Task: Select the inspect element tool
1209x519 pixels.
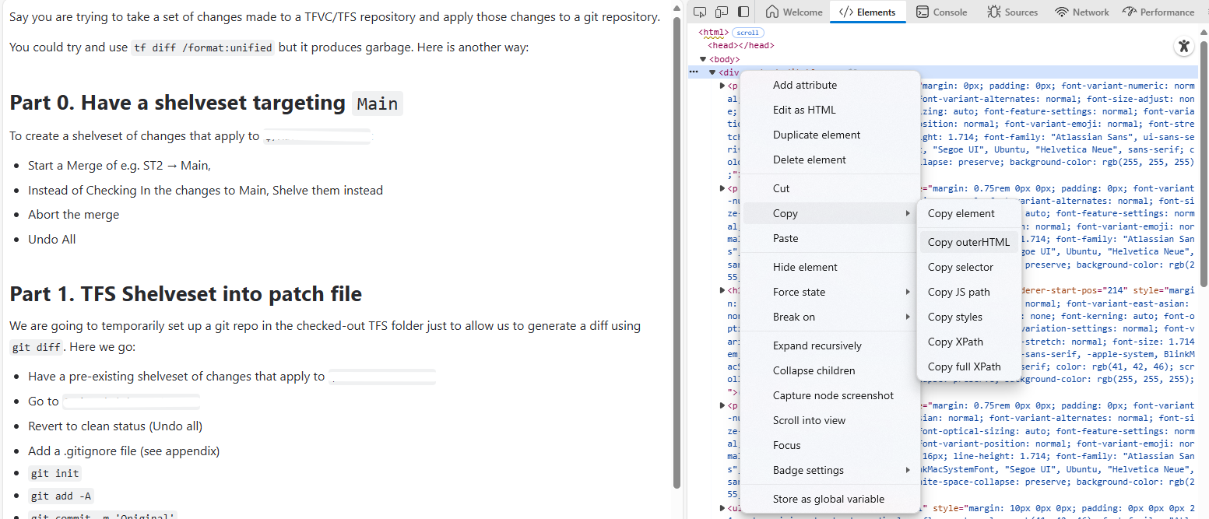Action: 699,12
